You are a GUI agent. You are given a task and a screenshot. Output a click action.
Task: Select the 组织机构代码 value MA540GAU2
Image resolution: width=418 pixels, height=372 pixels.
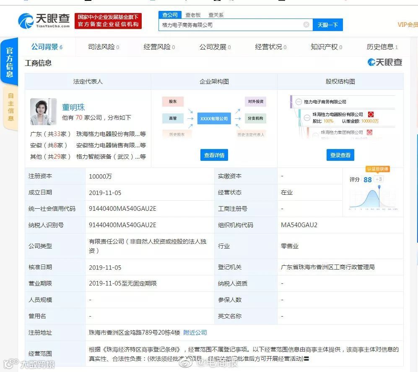(x=299, y=225)
